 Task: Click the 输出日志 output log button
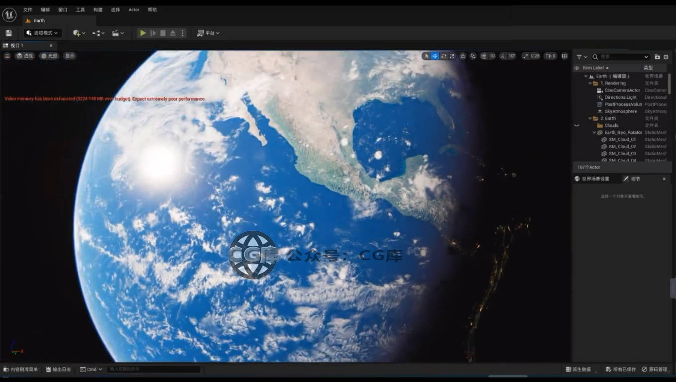coord(58,370)
